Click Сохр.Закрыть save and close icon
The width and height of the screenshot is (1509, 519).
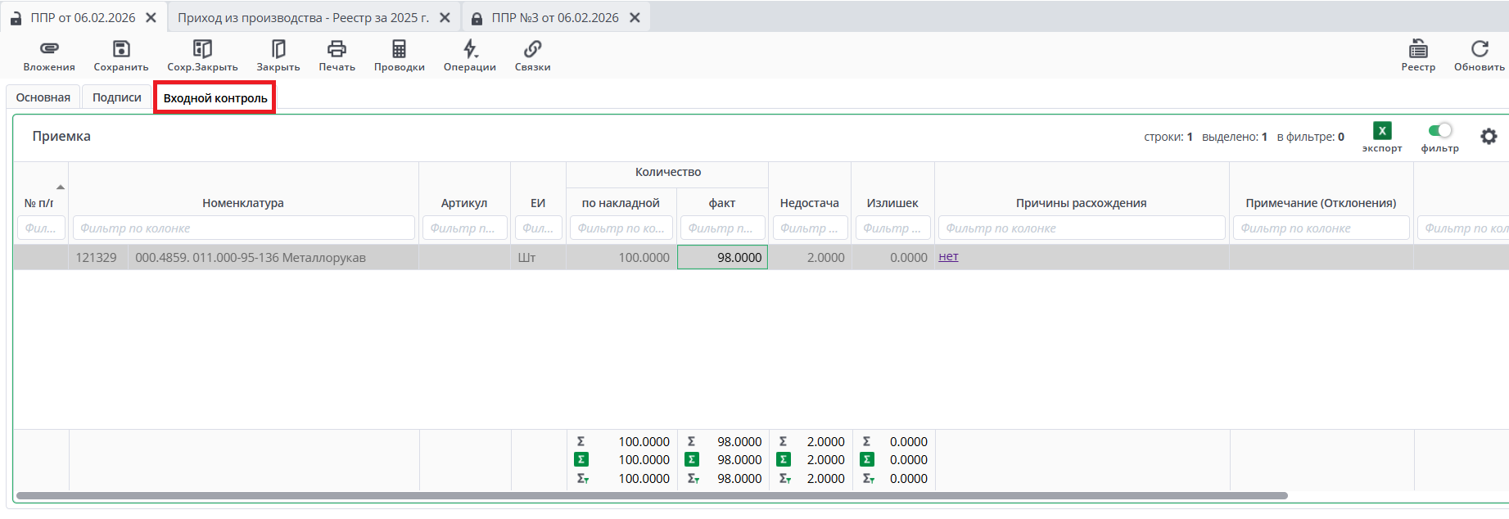pos(202,50)
